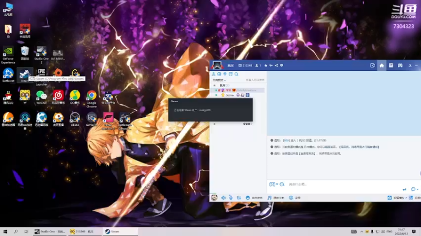Image resolution: width=421 pixels, height=236 pixels.
Task: Launch Forza Horizon 5 shortcut
Action: (108, 121)
